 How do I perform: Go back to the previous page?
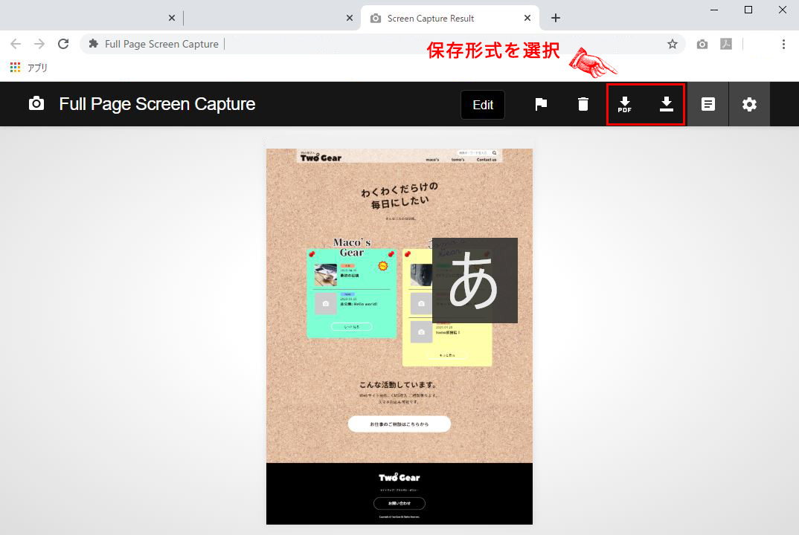click(16, 44)
